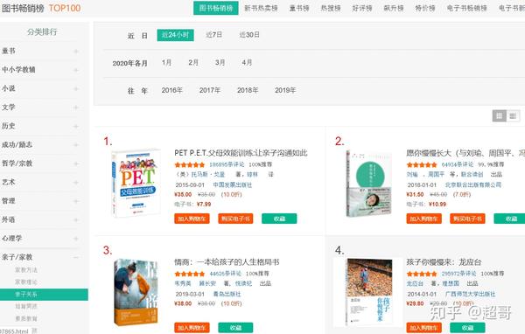The height and width of the screenshot is (334, 525).
Task: Open 孩子你慢慢来 book cover thumbnail
Action: coord(369,292)
